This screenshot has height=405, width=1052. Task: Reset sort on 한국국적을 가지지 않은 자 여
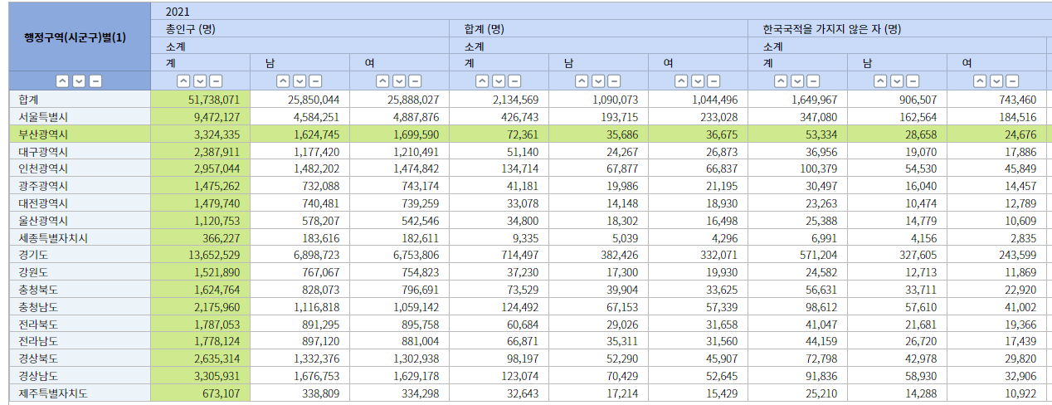click(x=1012, y=81)
